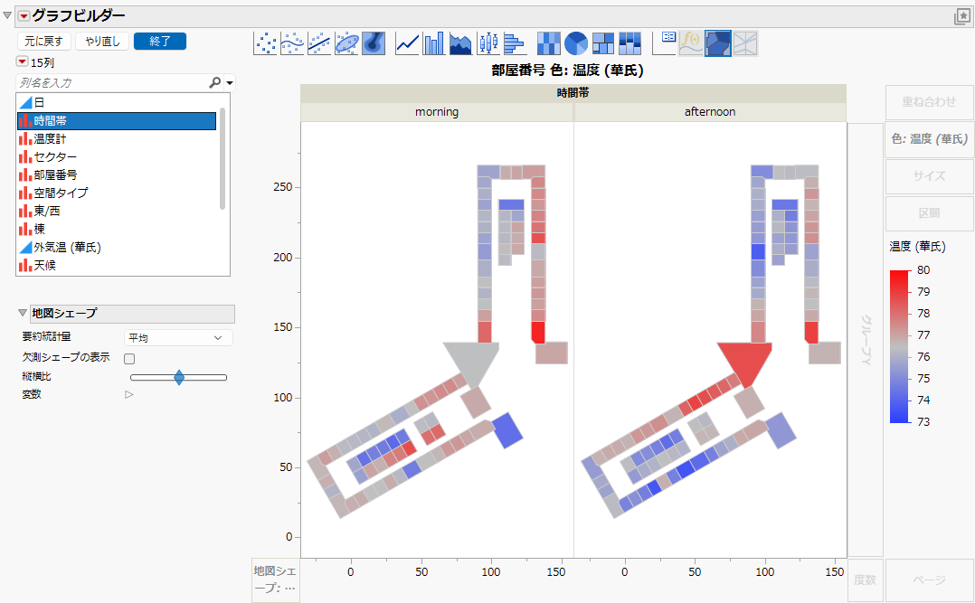This screenshot has width=975, height=603.
Task: Click the column list scrollbar
Action: point(222,158)
